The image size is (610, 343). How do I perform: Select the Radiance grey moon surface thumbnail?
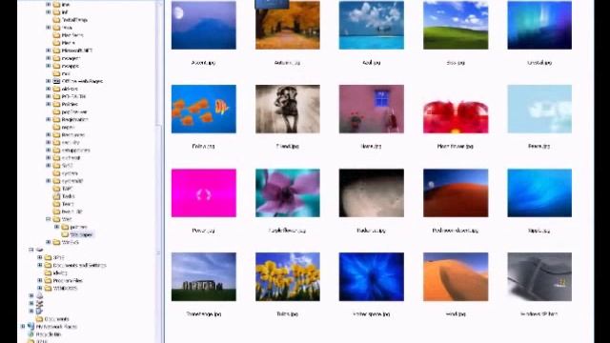372,192
